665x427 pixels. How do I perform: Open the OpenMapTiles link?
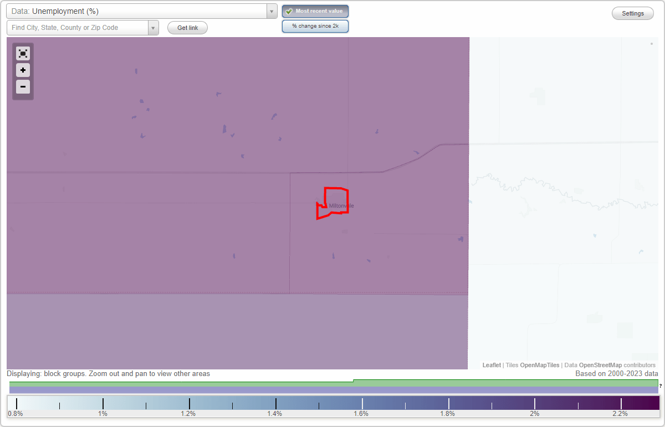pos(539,364)
